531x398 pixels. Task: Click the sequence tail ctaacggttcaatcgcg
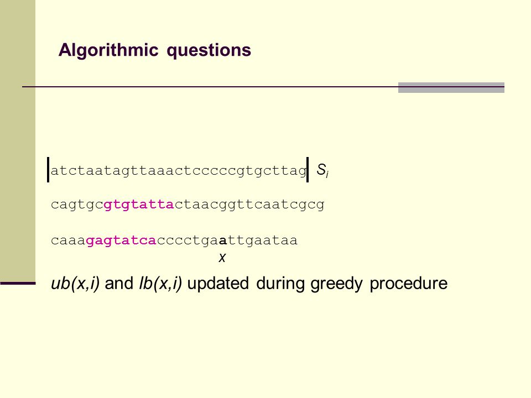pos(249,205)
